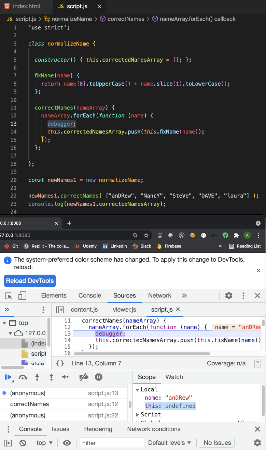Pretty print source with braces icon
The width and height of the screenshot is (266, 451).
tap(60, 363)
